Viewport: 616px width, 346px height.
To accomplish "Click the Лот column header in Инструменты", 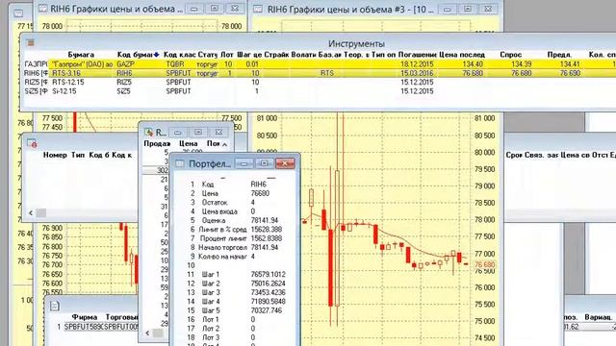I will (x=227, y=55).
